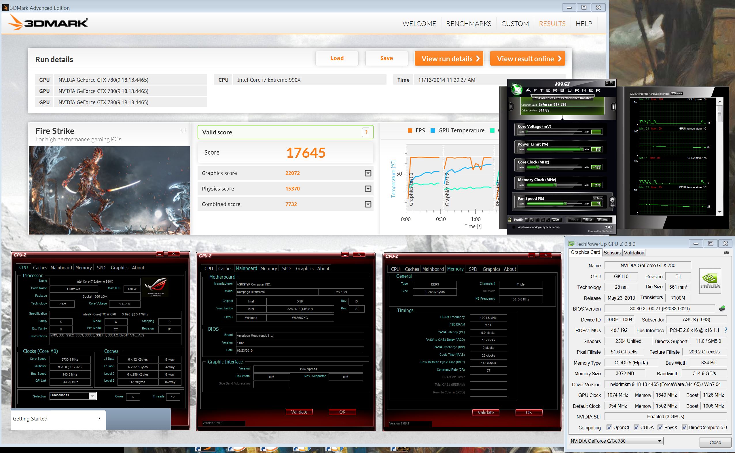Screen dimensions: 735x453
Task: Uncheck the PhysX checkbox in GPU-Z
Action: click(660, 428)
